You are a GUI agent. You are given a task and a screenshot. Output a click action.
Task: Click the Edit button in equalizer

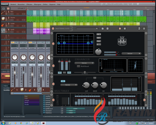(x=99, y=34)
